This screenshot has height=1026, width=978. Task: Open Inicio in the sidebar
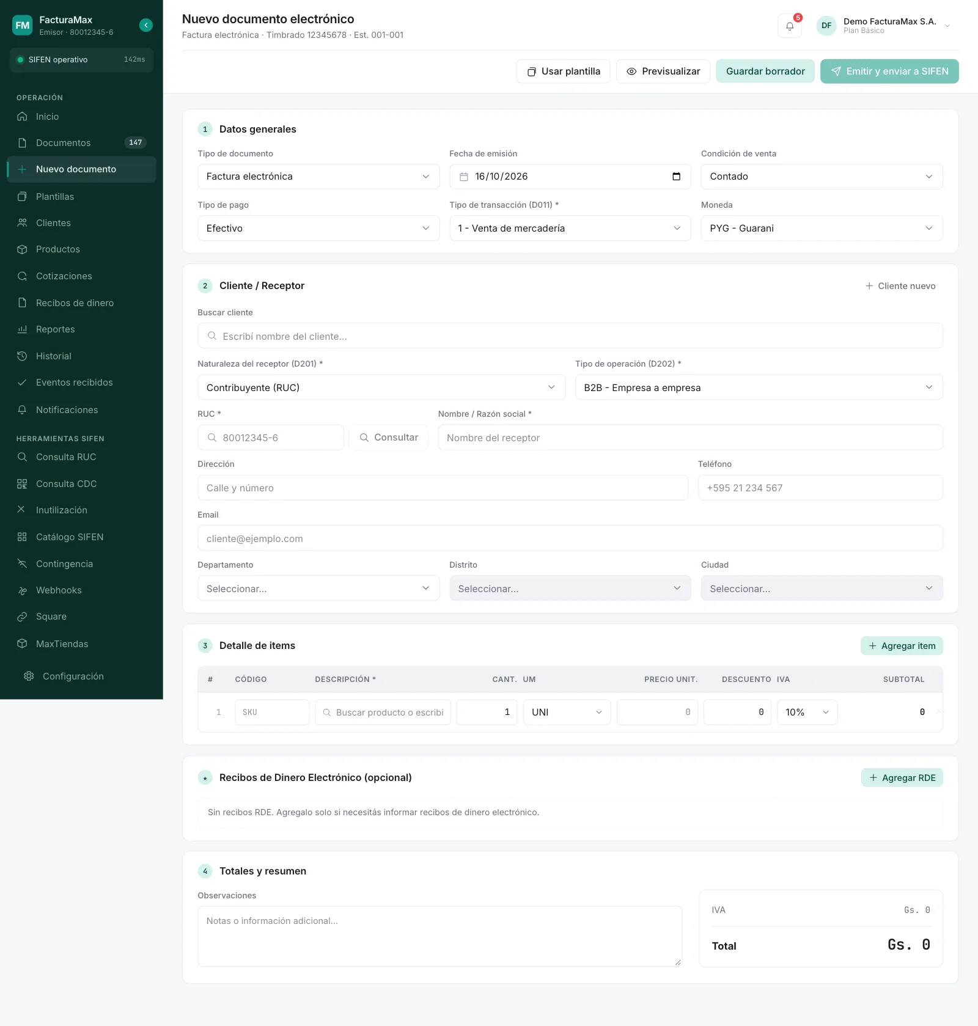(x=81, y=117)
